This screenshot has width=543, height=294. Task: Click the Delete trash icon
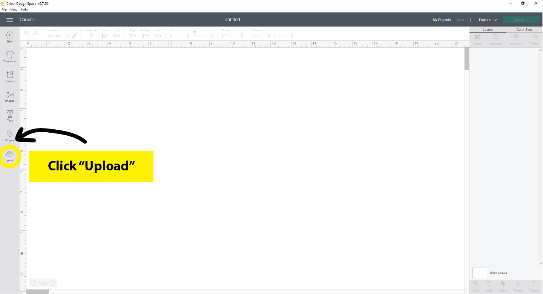pyautogui.click(x=534, y=37)
